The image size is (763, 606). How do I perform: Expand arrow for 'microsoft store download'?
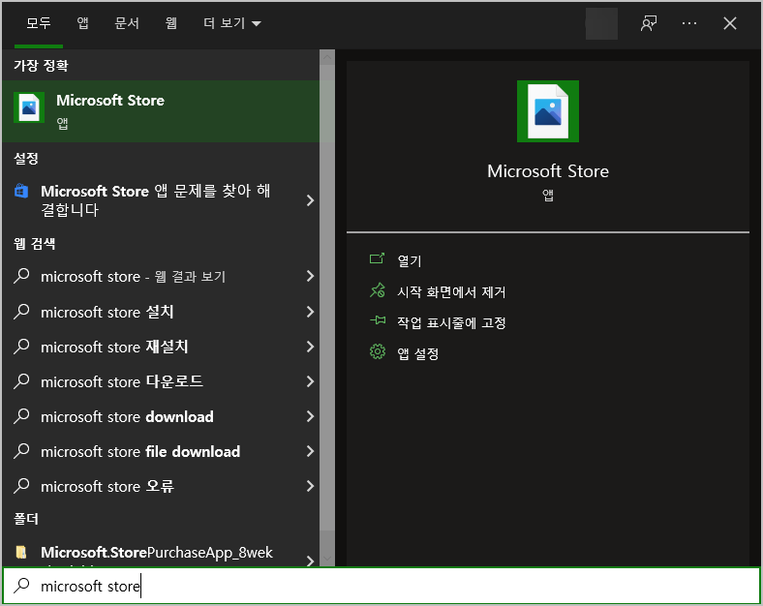pos(310,417)
